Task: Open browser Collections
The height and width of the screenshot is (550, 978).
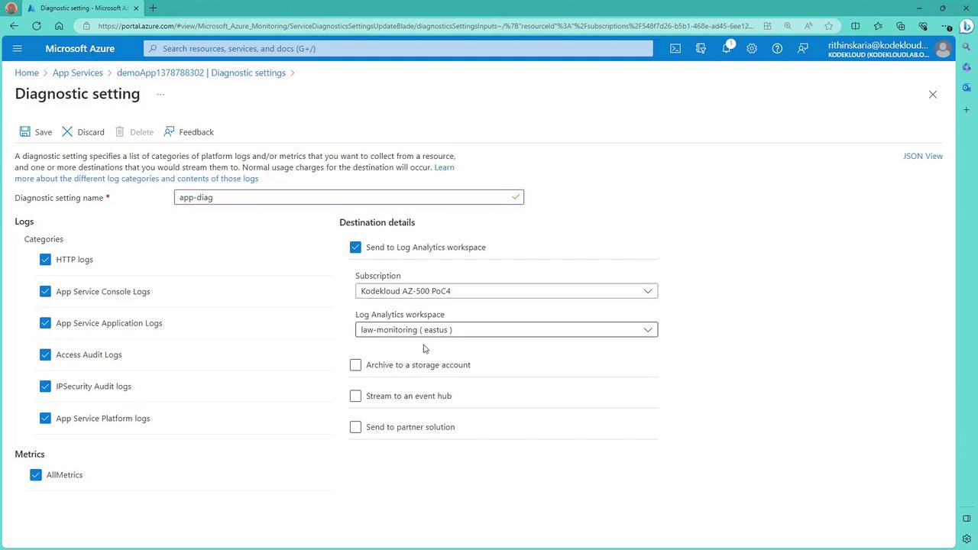Action: click(x=900, y=26)
